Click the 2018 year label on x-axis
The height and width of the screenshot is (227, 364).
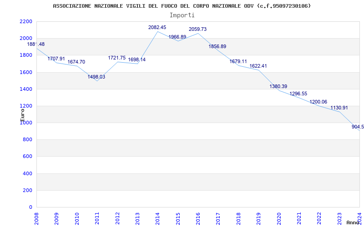238,218
